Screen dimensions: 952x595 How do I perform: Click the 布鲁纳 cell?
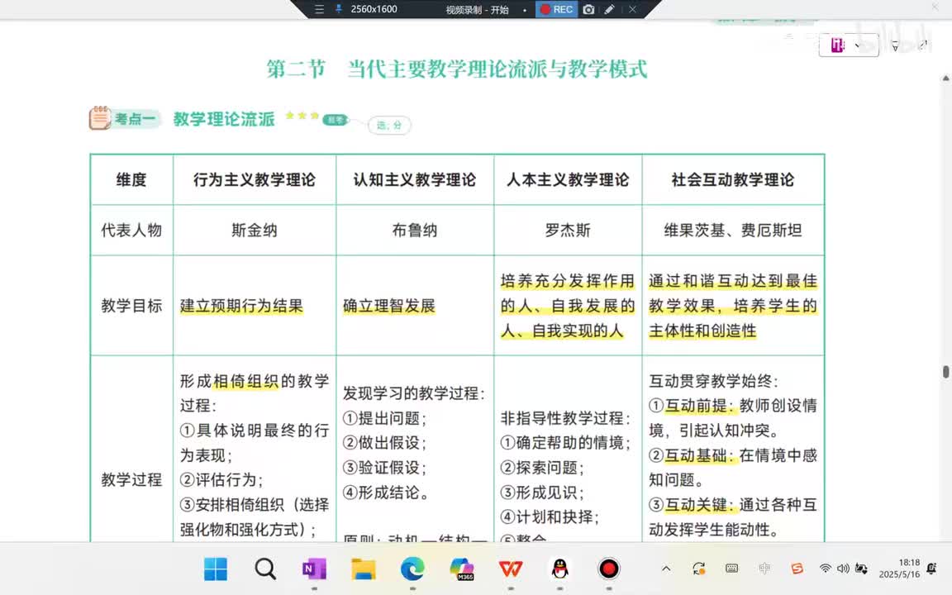pos(415,230)
